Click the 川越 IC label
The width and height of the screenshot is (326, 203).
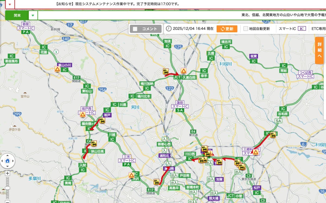[x=112, y=135]
